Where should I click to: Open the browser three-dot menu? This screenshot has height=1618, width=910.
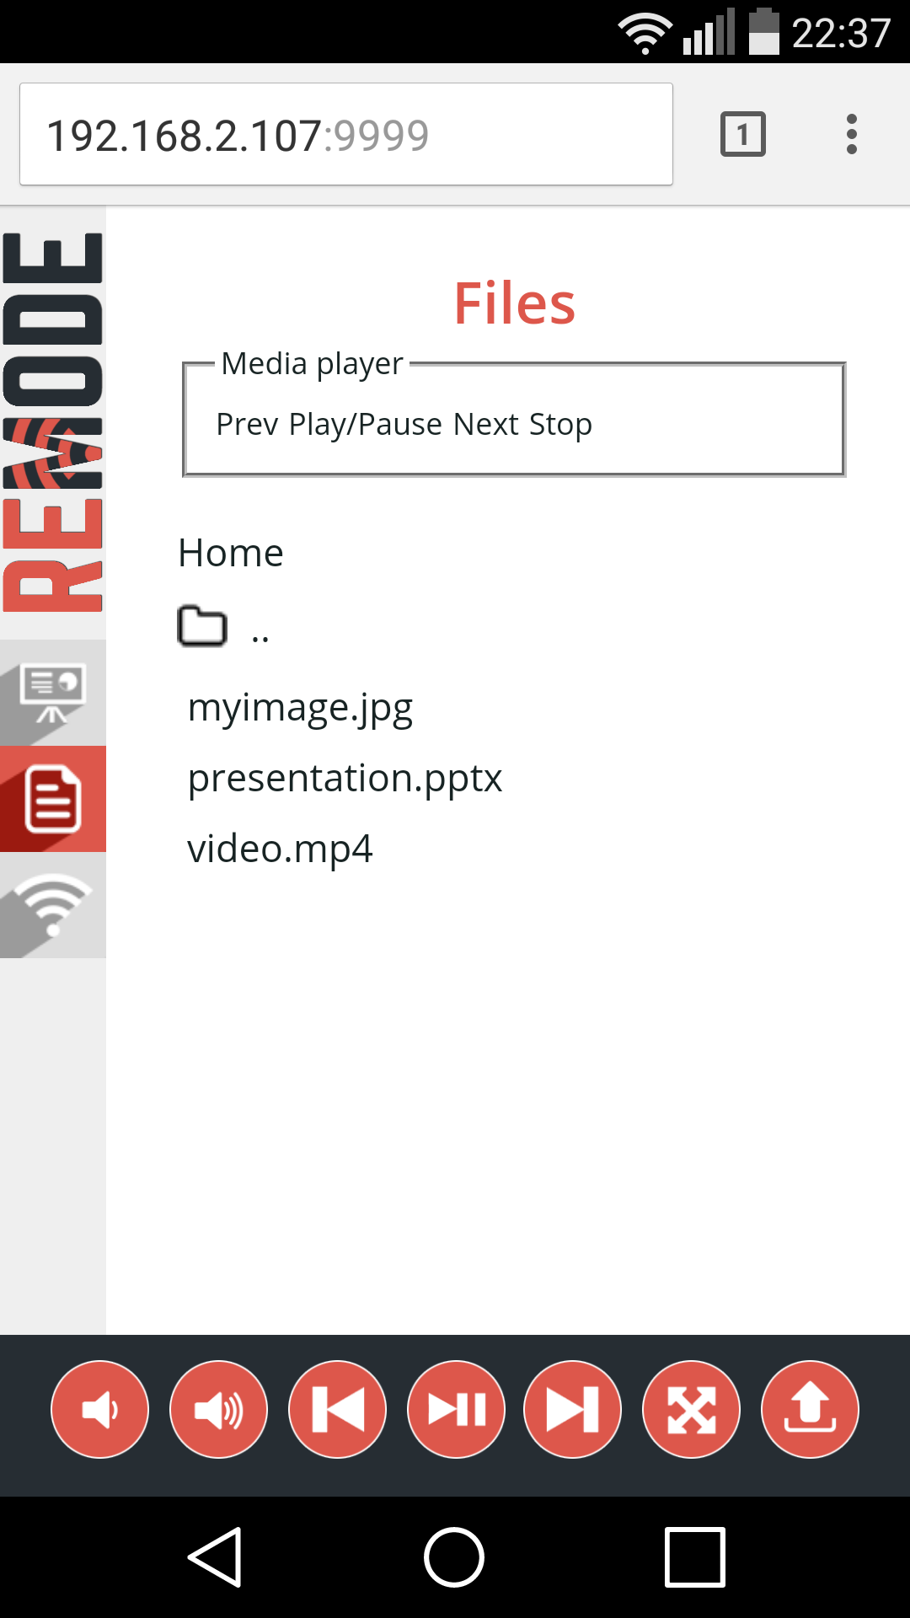852,134
